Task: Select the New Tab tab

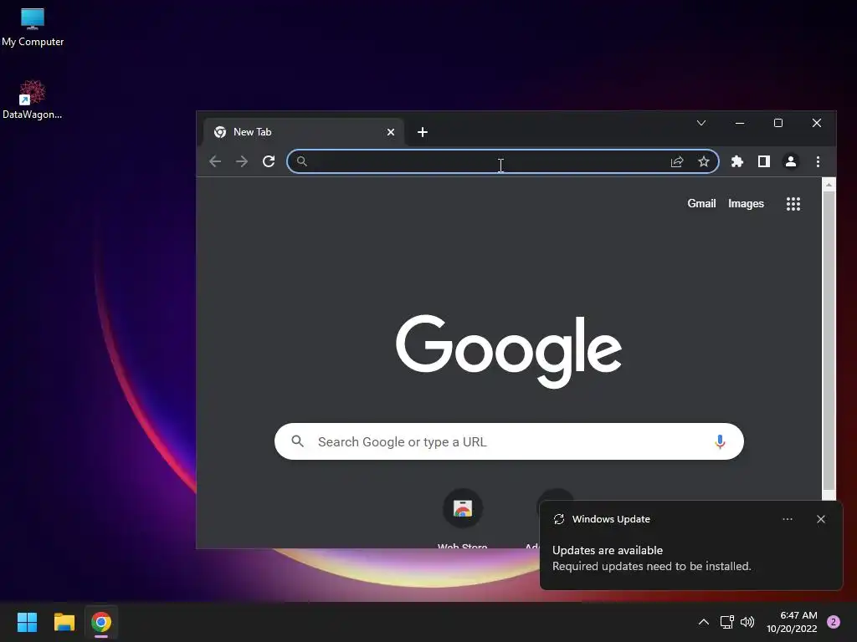Action: click(x=303, y=132)
